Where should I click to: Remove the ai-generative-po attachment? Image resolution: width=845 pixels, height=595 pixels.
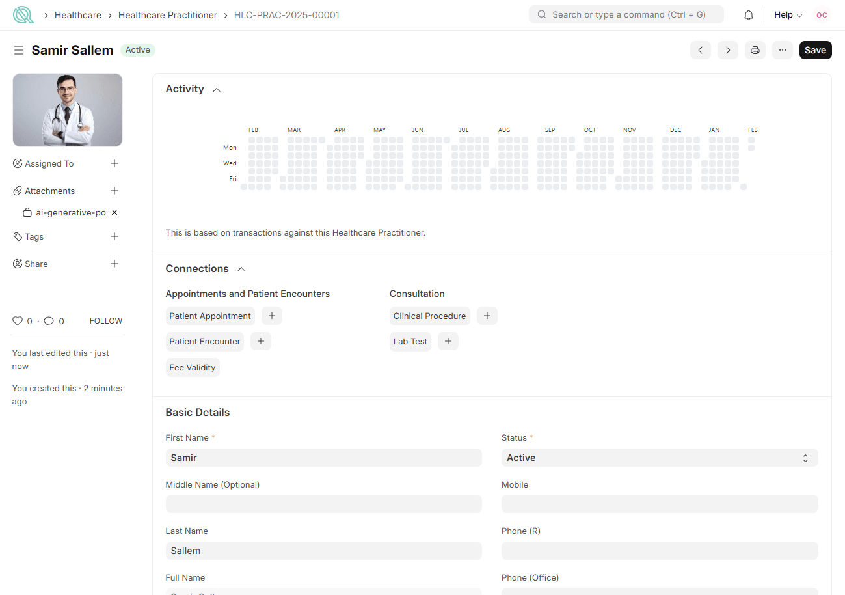click(114, 212)
